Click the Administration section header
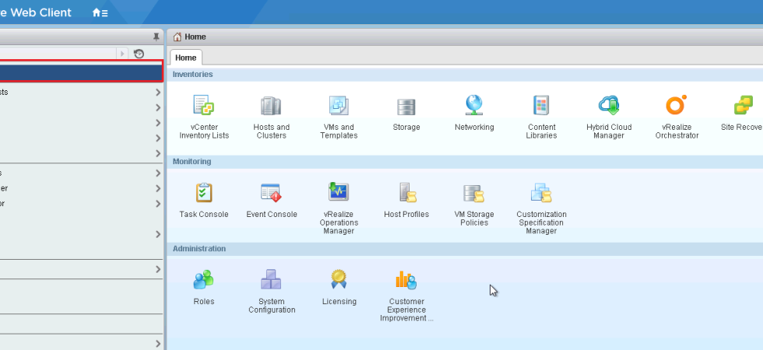 click(199, 248)
